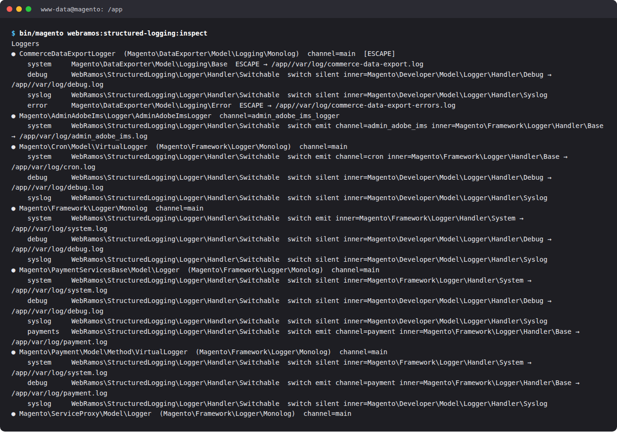Click the Magento\Framework\Logger\Monolog bulleted logger name

83,208
